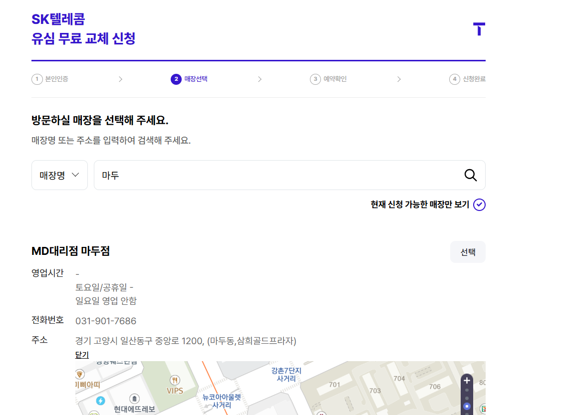Image resolution: width=568 pixels, height=415 pixels.
Task: Click the SK텔레콤 유심 무료 교체 신청 title
Action: [83, 29]
